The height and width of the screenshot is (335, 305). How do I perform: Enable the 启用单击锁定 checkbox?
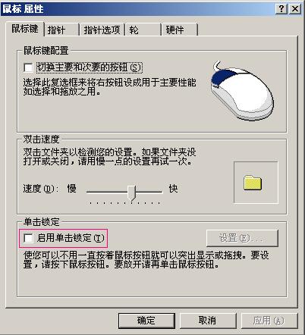pyautogui.click(x=28, y=238)
